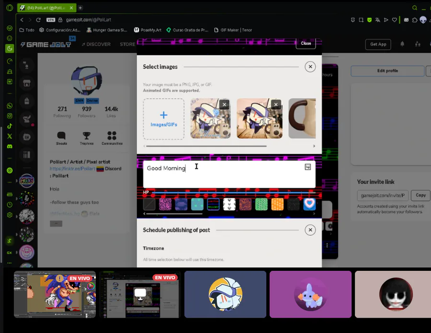The image size is (431, 333).
Task: Click the VPN badge in address bar
Action: pyautogui.click(x=51, y=20)
